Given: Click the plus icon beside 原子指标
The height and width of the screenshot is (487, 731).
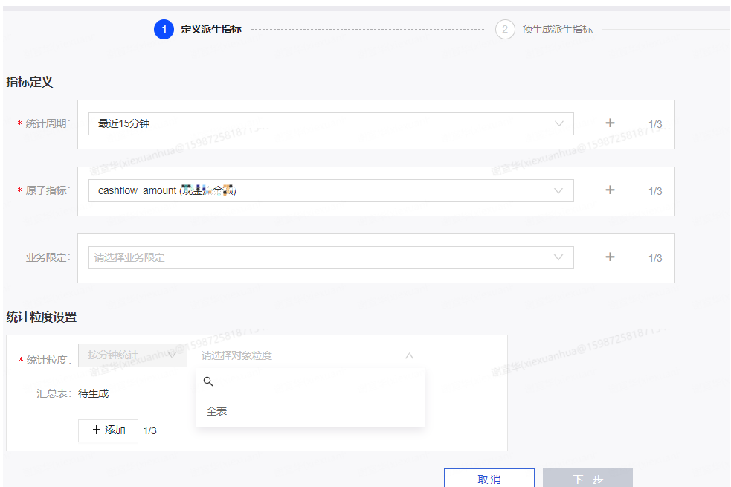Looking at the screenshot, I should 610,190.
